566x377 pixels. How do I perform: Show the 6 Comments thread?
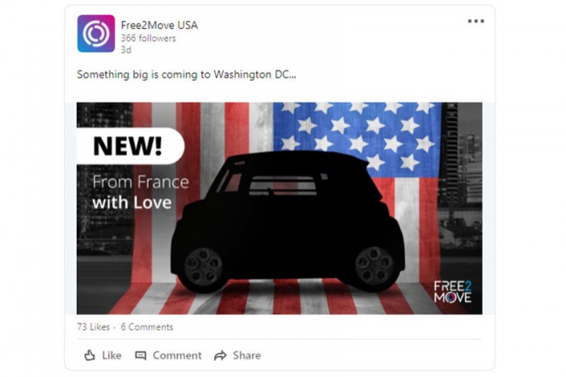147,327
